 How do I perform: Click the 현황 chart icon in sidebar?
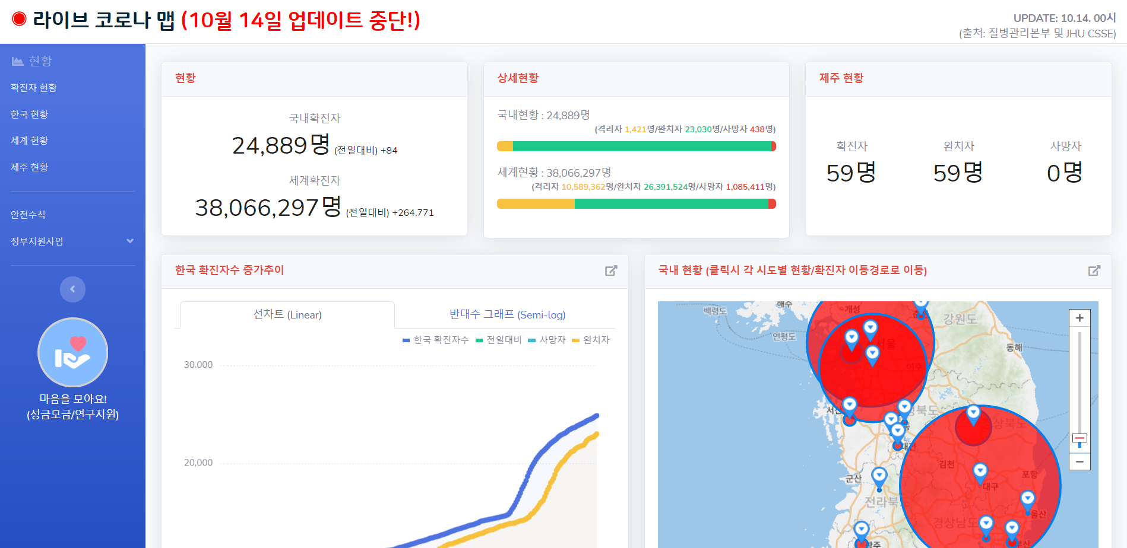17,61
